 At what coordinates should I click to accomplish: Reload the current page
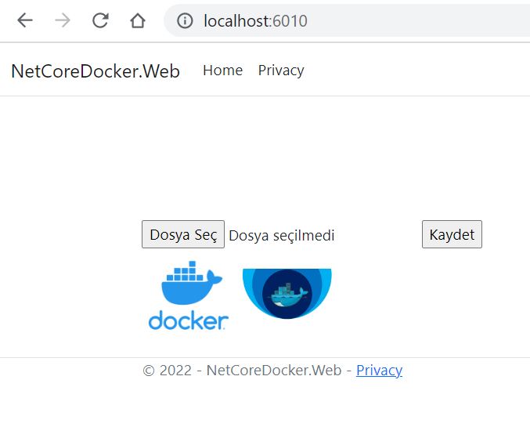(100, 21)
